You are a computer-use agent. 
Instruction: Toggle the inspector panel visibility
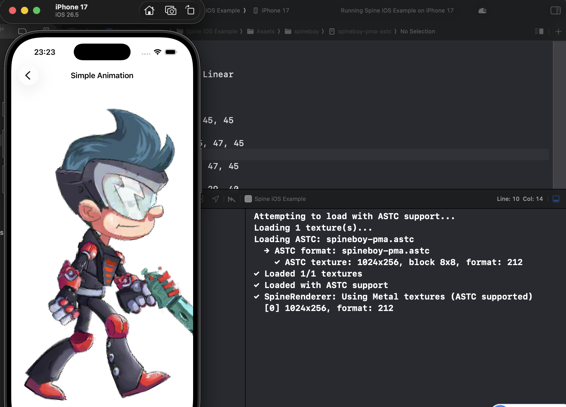coord(556,11)
